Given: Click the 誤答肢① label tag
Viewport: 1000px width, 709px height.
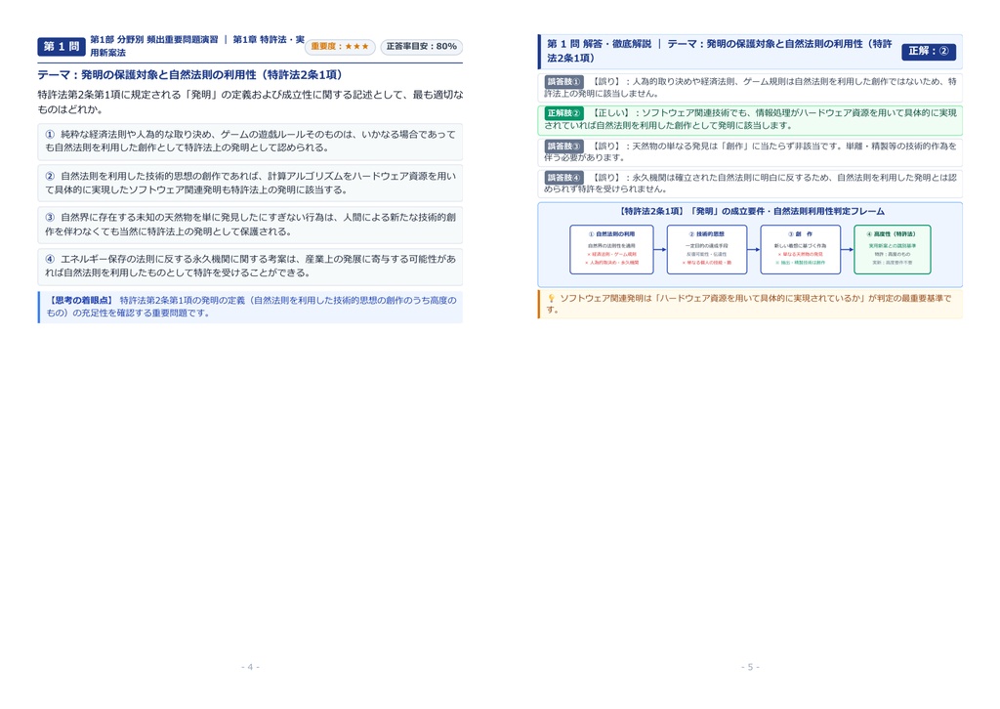Looking at the screenshot, I should pos(563,82).
